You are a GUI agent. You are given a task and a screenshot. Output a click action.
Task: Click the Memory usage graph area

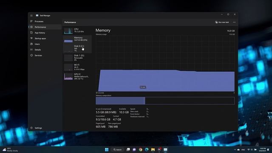[x=165, y=63]
